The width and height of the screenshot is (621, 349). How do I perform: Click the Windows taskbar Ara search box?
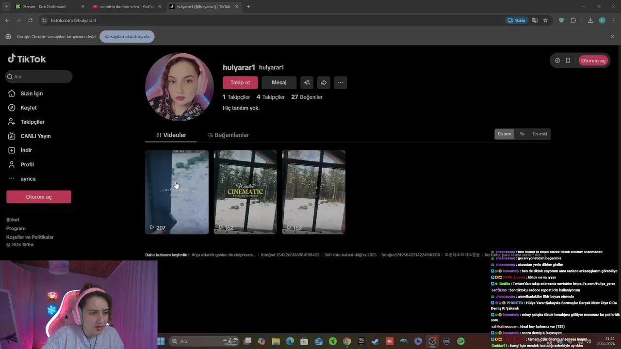tap(204, 341)
